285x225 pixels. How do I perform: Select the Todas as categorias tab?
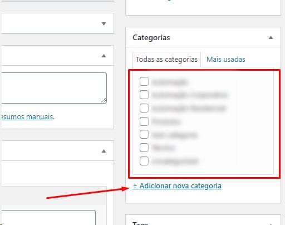[x=166, y=60]
